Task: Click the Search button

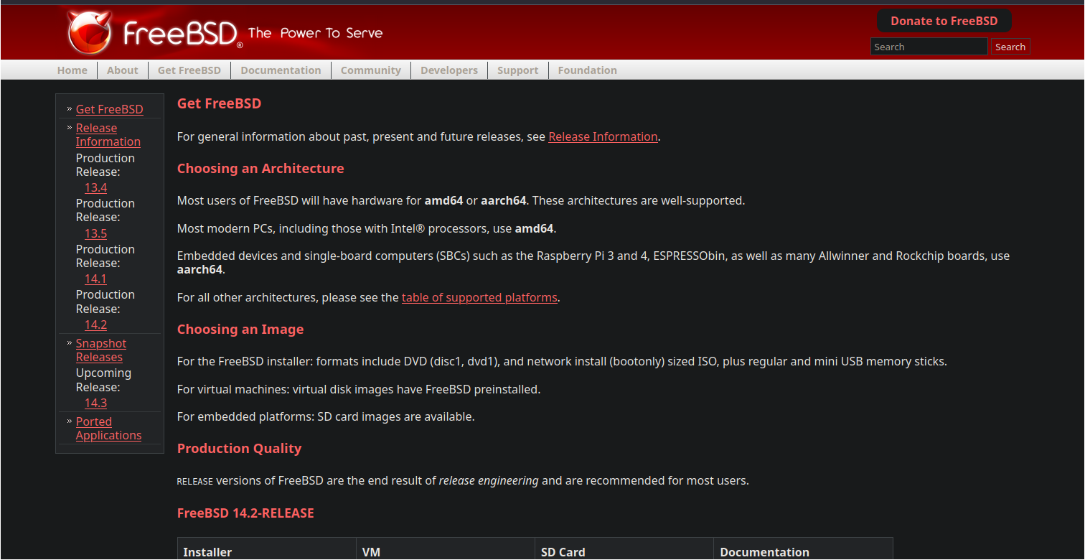Action: coord(1010,47)
